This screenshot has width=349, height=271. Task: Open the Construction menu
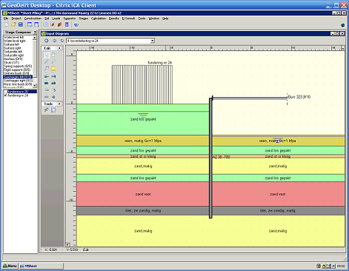coord(33,19)
